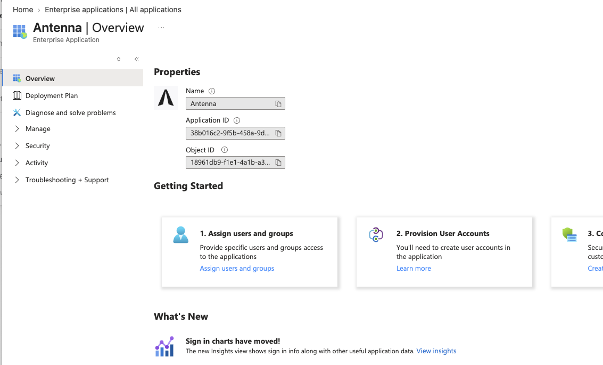Select Overview in the sidebar menu

(x=73, y=78)
